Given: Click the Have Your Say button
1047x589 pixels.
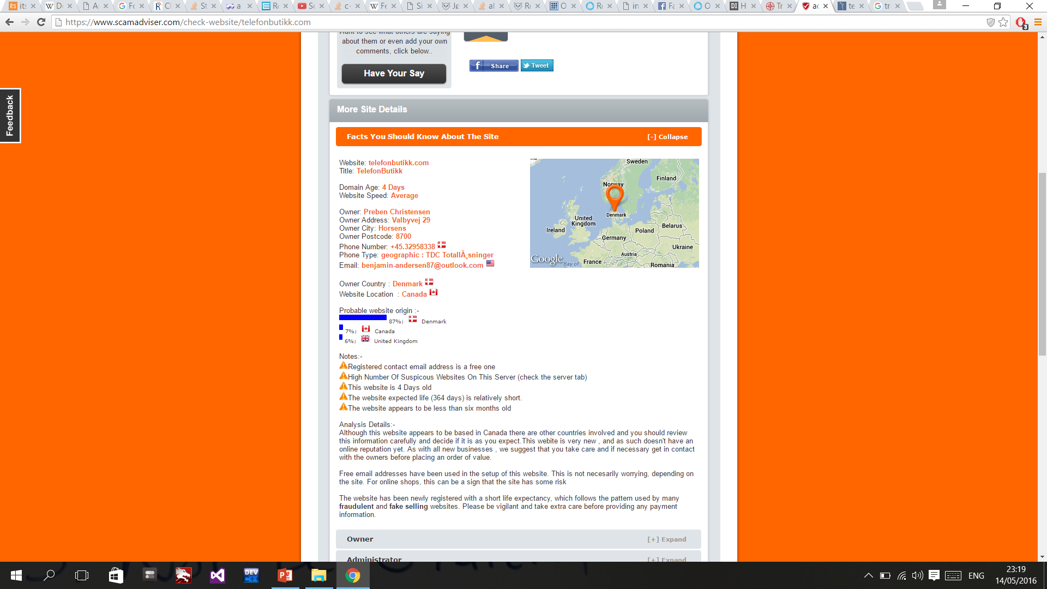Looking at the screenshot, I should pos(394,73).
